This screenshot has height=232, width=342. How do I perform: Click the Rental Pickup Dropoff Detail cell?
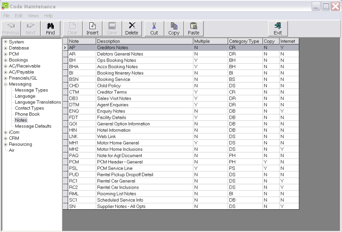click(x=145, y=174)
